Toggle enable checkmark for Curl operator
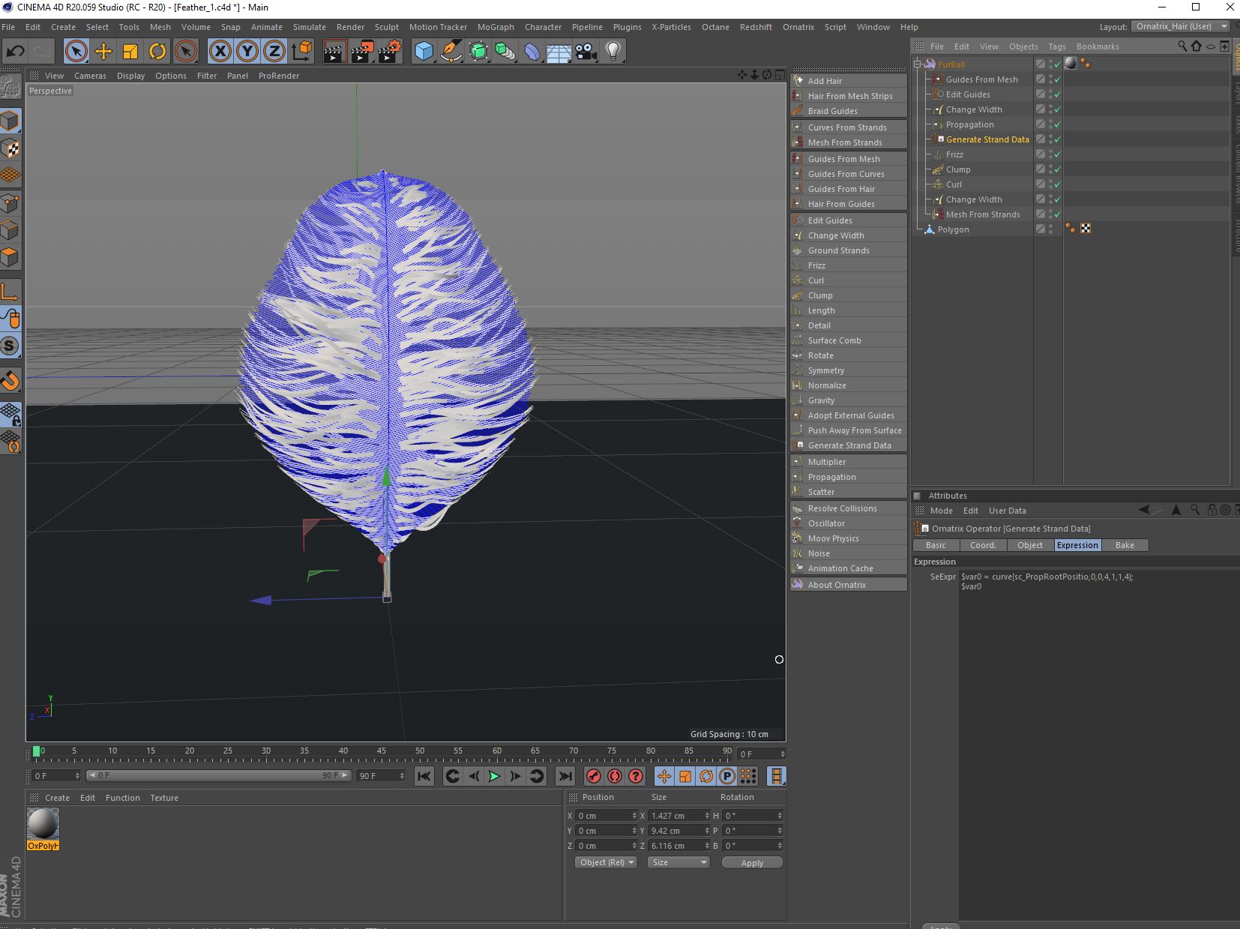 pyautogui.click(x=1057, y=184)
